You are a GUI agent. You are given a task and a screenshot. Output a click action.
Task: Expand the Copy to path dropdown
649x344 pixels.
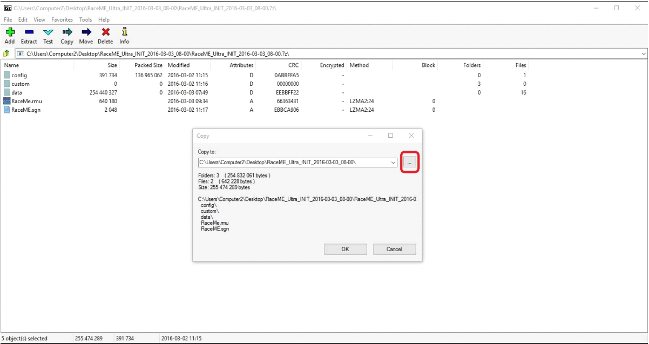coord(393,162)
